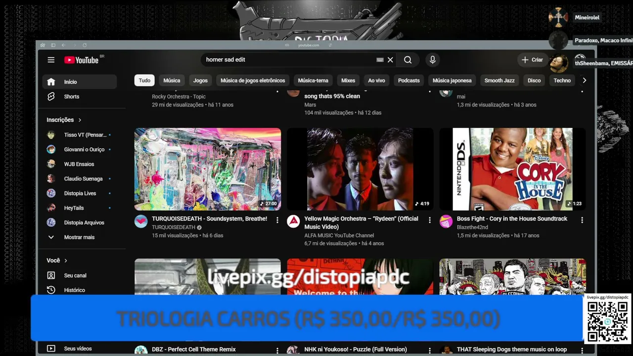
Task: Open the HeyTails subscription
Action: click(80, 208)
